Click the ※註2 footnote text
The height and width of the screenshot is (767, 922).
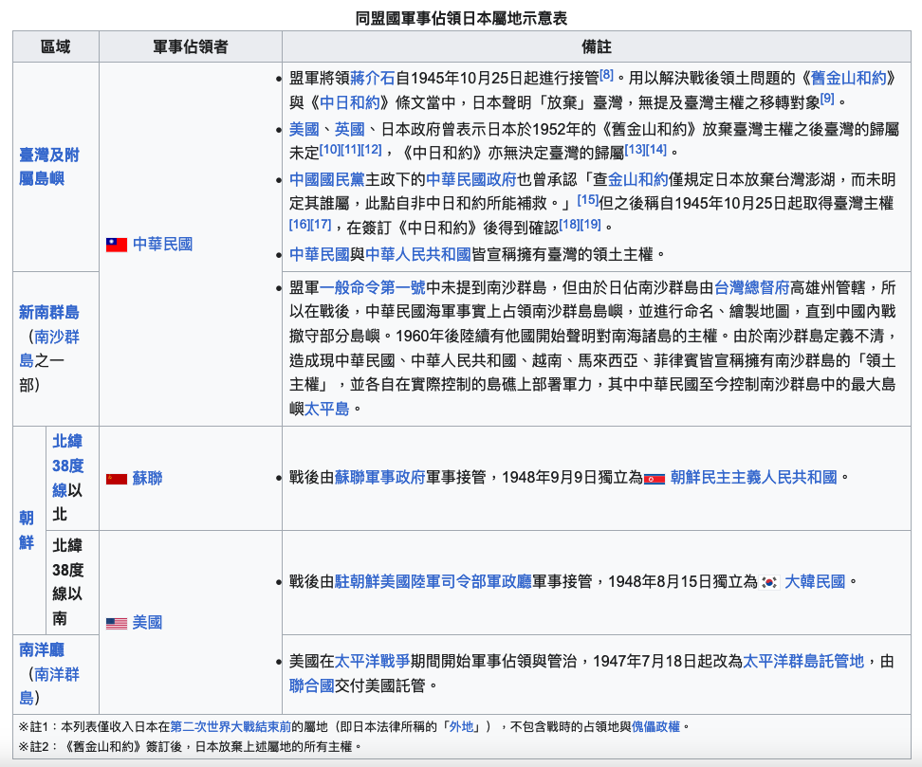pos(190,746)
